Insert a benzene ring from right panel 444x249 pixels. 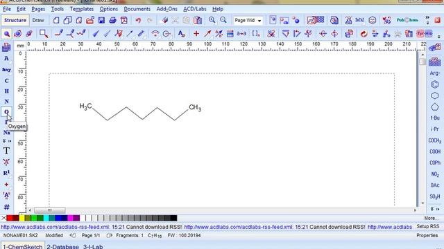[x=435, y=84]
